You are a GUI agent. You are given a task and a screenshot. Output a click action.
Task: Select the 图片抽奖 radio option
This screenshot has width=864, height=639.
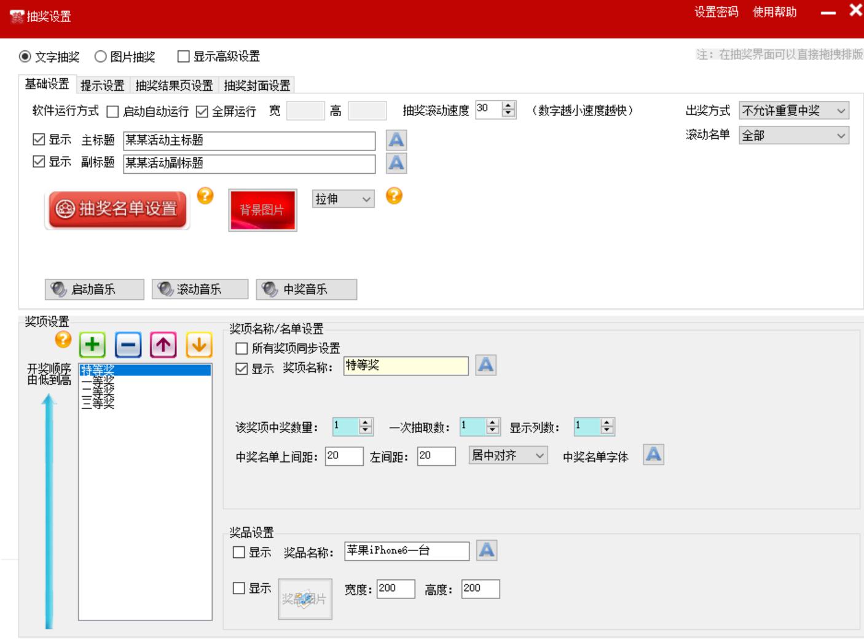pos(101,57)
